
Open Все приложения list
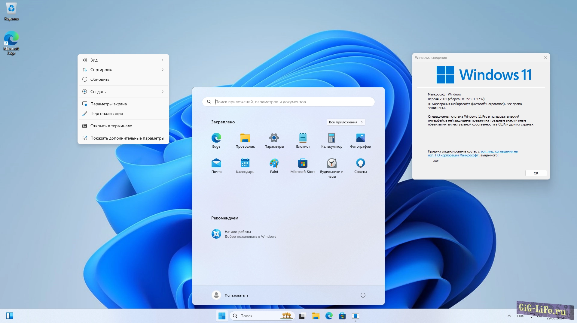click(346, 122)
